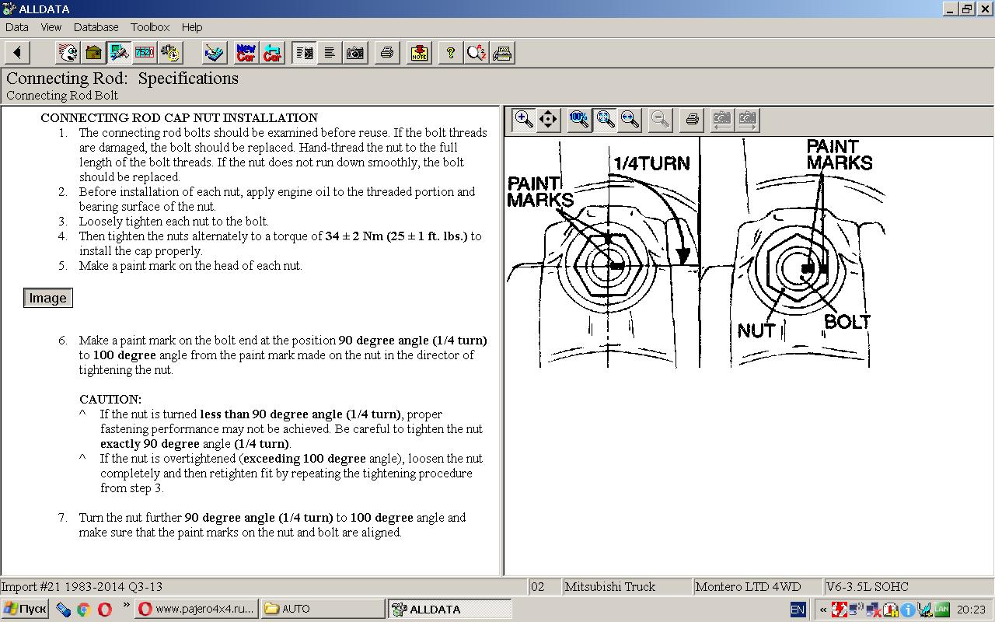Toggle the text-only layout button
The height and width of the screenshot is (622, 995).
(x=330, y=53)
